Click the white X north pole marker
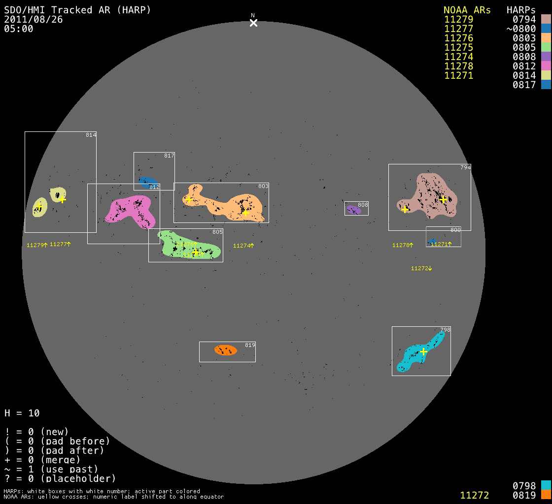The height and width of the screenshot is (504, 552). coord(253,23)
